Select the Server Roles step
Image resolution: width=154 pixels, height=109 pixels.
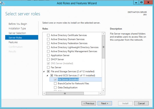[22, 38]
